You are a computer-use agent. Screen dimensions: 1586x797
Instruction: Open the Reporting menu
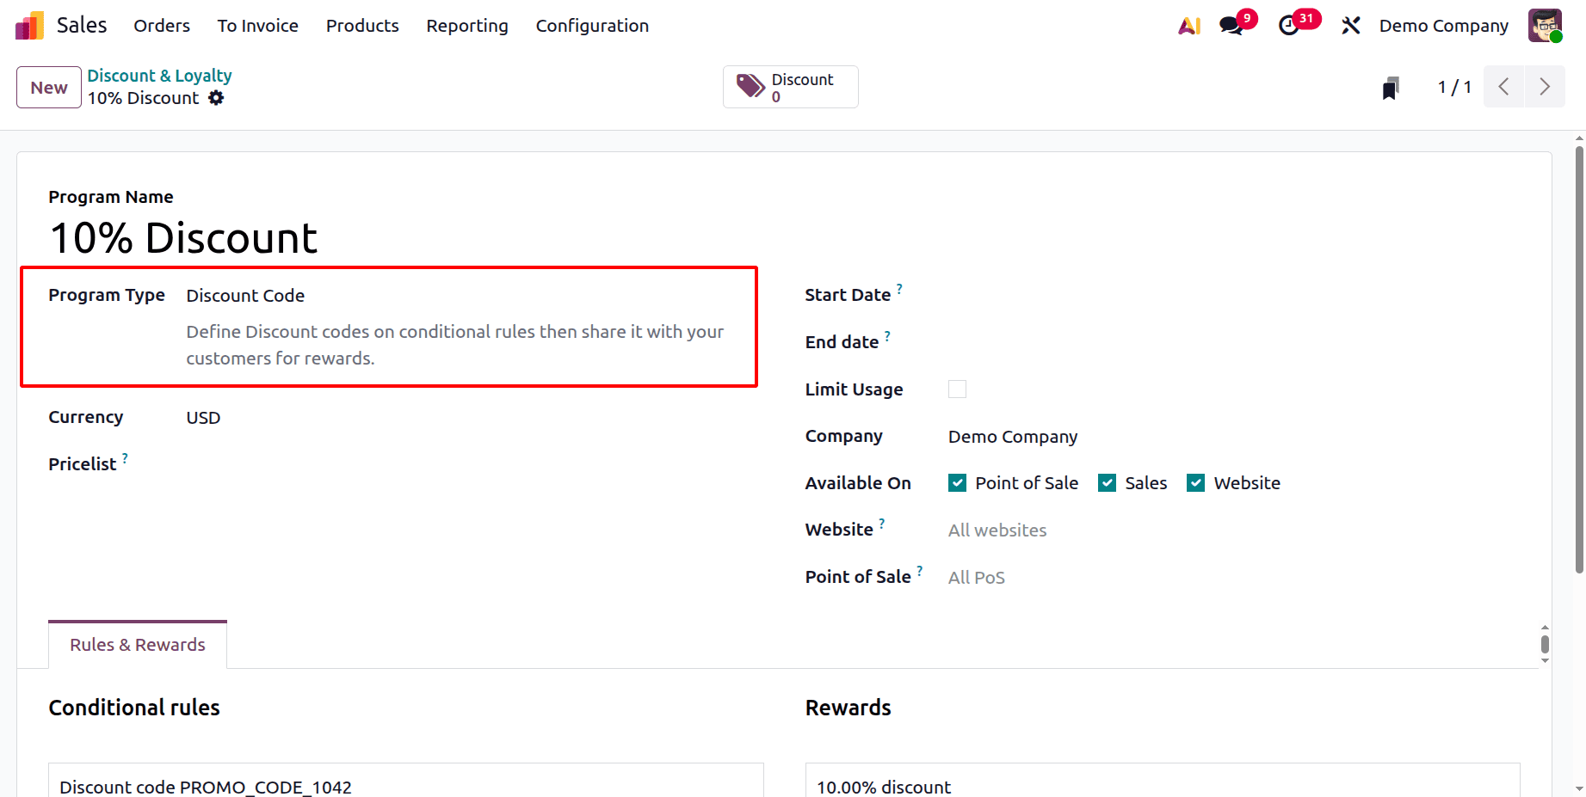coord(467,26)
